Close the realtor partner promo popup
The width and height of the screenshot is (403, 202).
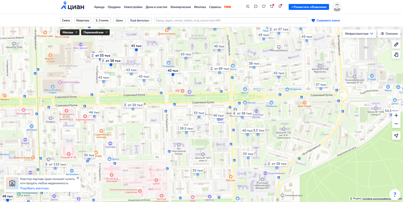coord(78,178)
